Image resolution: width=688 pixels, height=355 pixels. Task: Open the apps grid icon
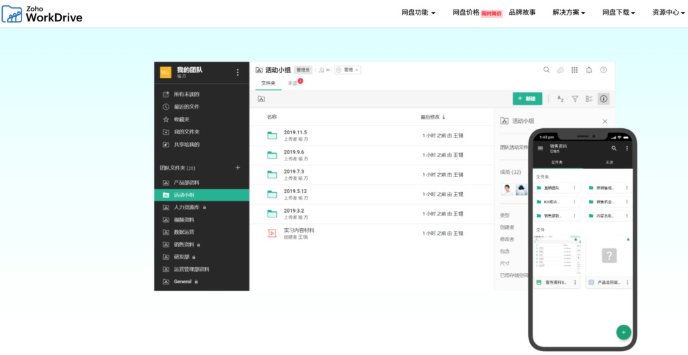point(574,70)
